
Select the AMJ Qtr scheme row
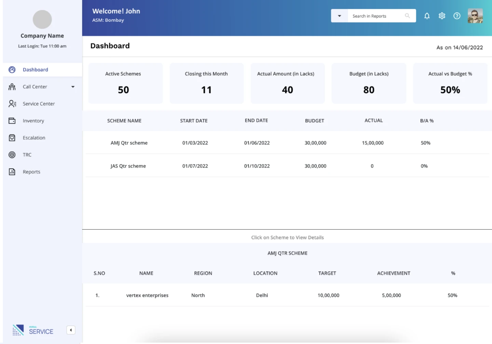[287, 143]
